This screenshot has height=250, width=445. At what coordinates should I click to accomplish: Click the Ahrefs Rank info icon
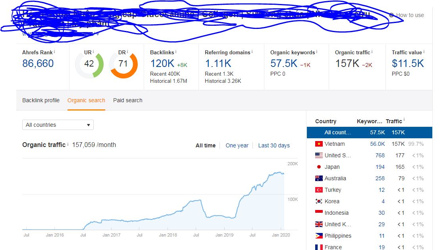coord(54,52)
